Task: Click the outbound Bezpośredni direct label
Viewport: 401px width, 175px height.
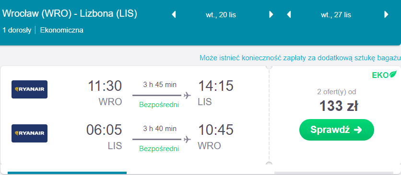Action: [x=159, y=105]
